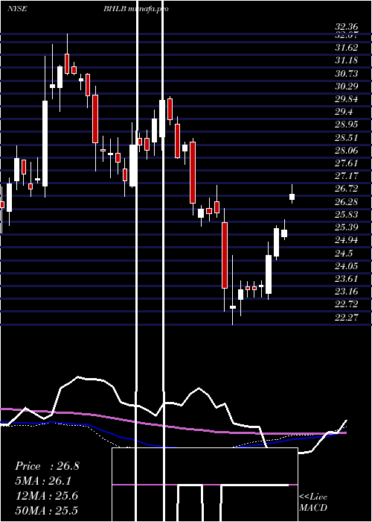Click the 30.73 price axis label
Screen dimensions: 372x522
click(347, 74)
